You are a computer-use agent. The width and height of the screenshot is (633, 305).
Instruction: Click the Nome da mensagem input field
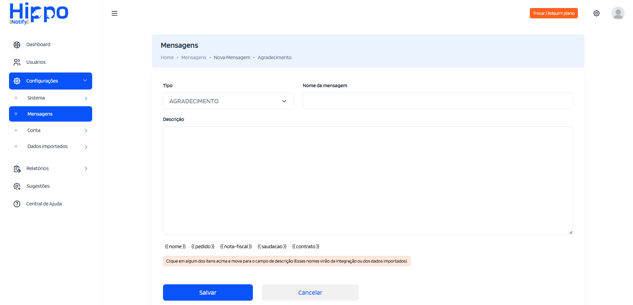(x=438, y=101)
